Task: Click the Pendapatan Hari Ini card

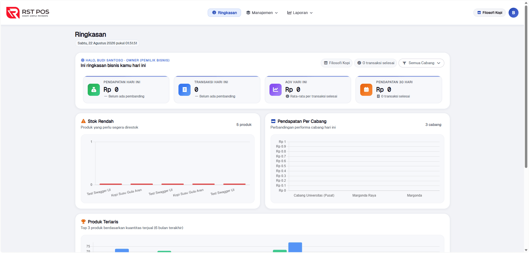Action: tap(126, 89)
